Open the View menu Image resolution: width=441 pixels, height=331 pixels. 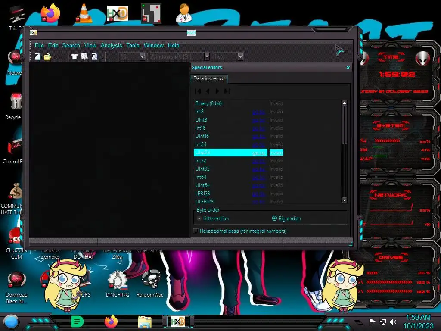click(90, 46)
